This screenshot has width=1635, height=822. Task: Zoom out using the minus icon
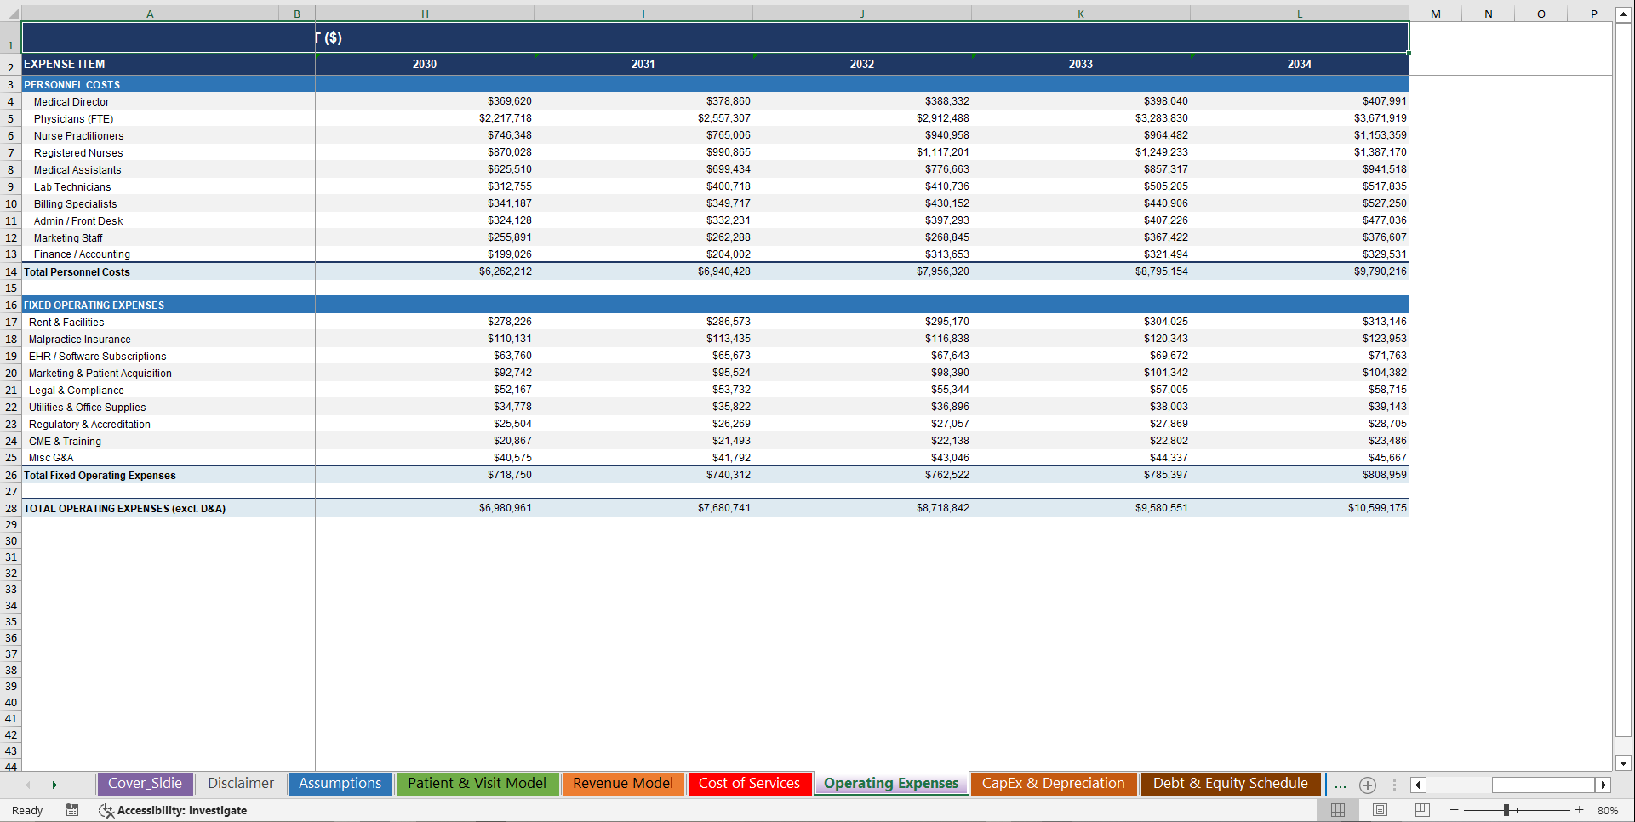pos(1455,810)
